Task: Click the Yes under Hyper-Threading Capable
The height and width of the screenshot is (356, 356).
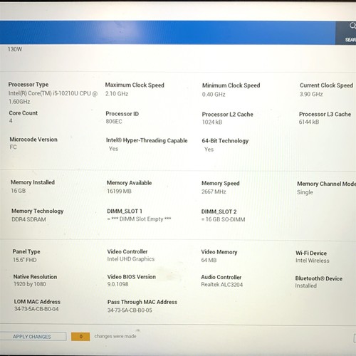Action: coord(113,149)
